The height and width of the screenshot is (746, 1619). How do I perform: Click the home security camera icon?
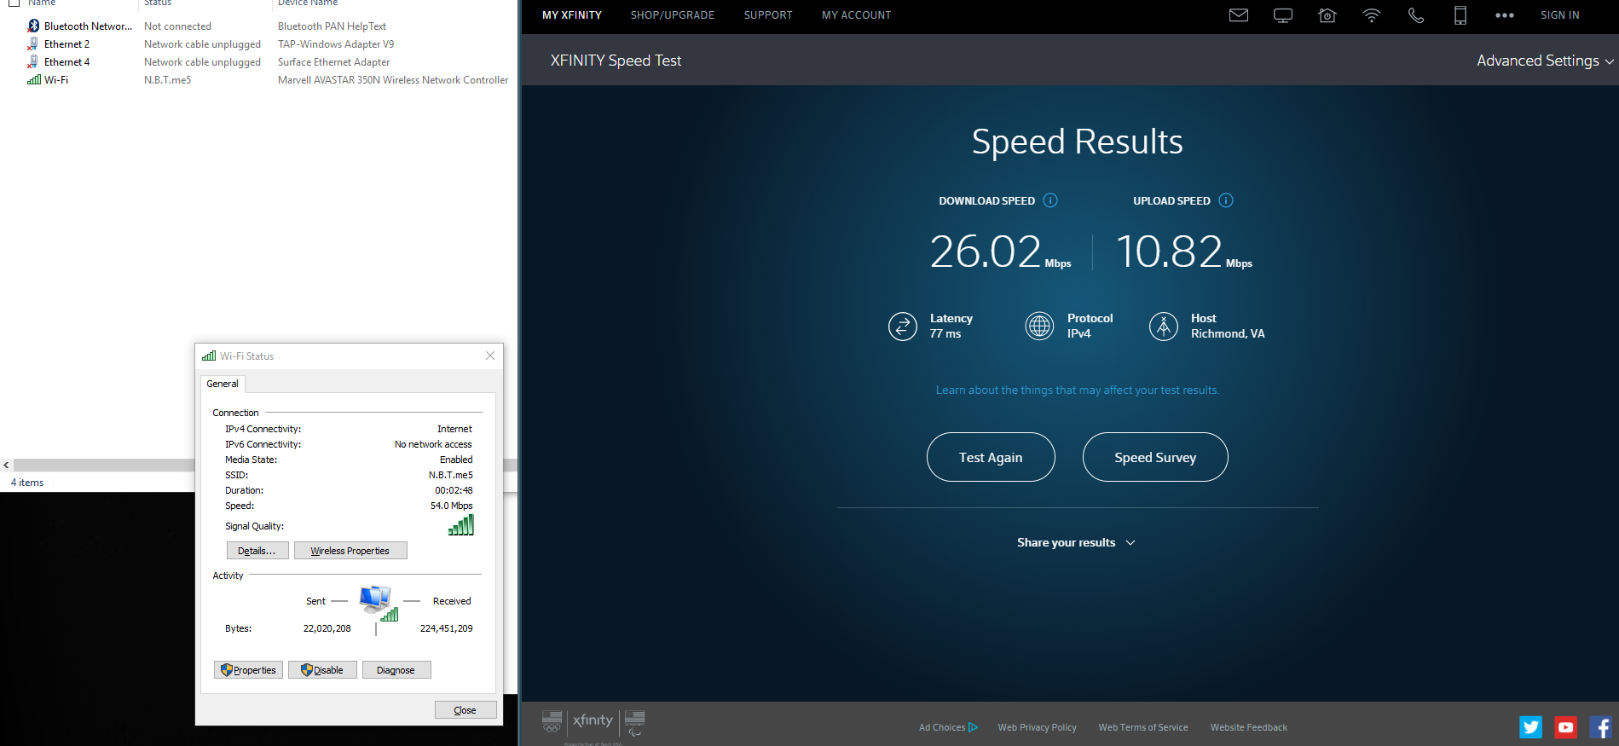1327,15
